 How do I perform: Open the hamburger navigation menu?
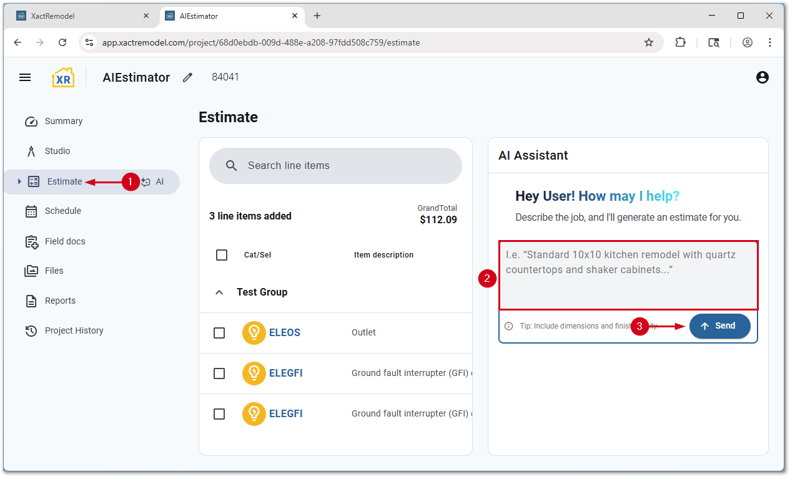click(x=25, y=77)
